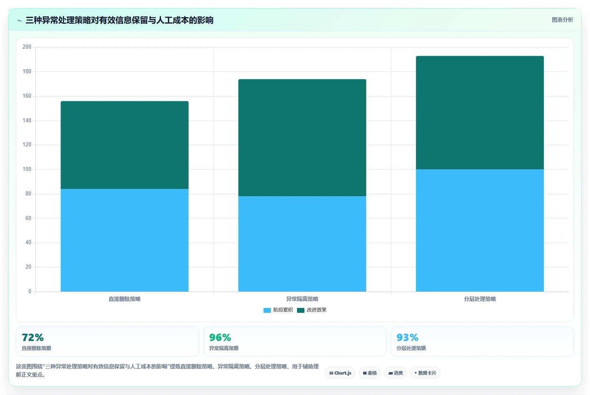Click the green 改进效果 bar for 分层处理策略
The width and height of the screenshot is (590, 395).
[480, 113]
